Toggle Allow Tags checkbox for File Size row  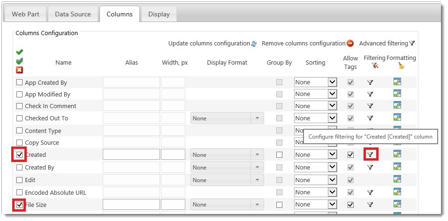[350, 205]
